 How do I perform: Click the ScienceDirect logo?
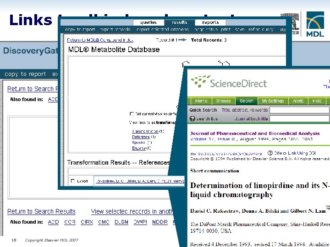[229, 82]
